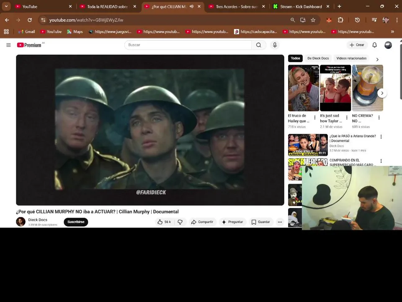Open options for 'El truco de Hailey' short

(x=315, y=117)
